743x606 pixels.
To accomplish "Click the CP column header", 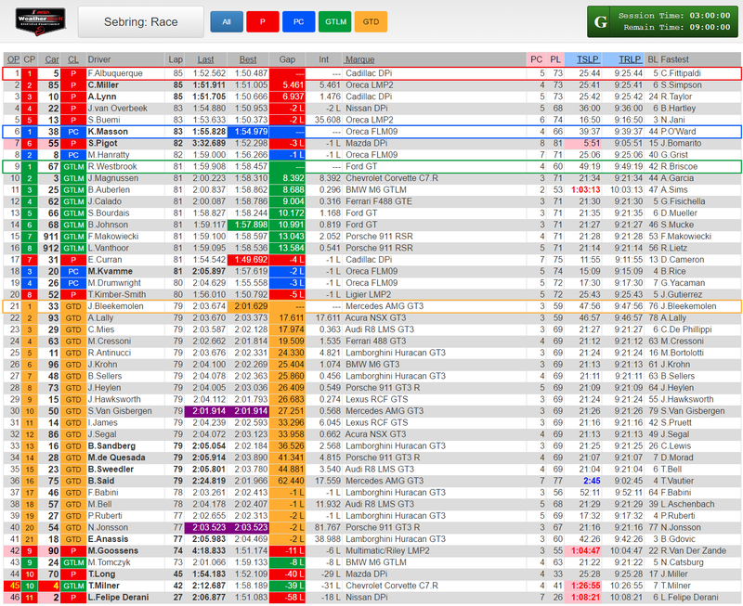I will tap(30, 59).
